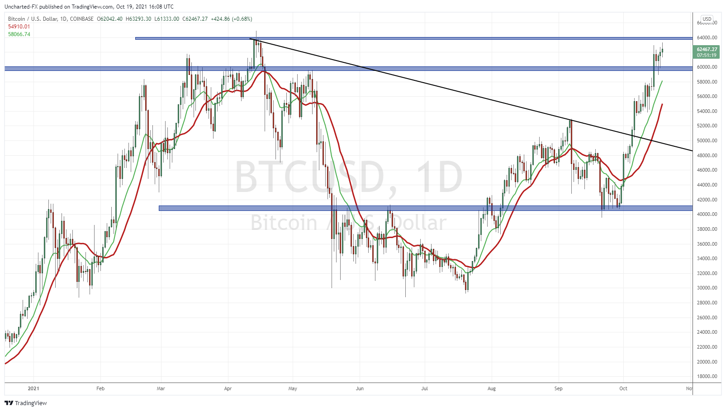Click the close price value C62467.27
Screen dimensions: 726x411
tap(195, 19)
